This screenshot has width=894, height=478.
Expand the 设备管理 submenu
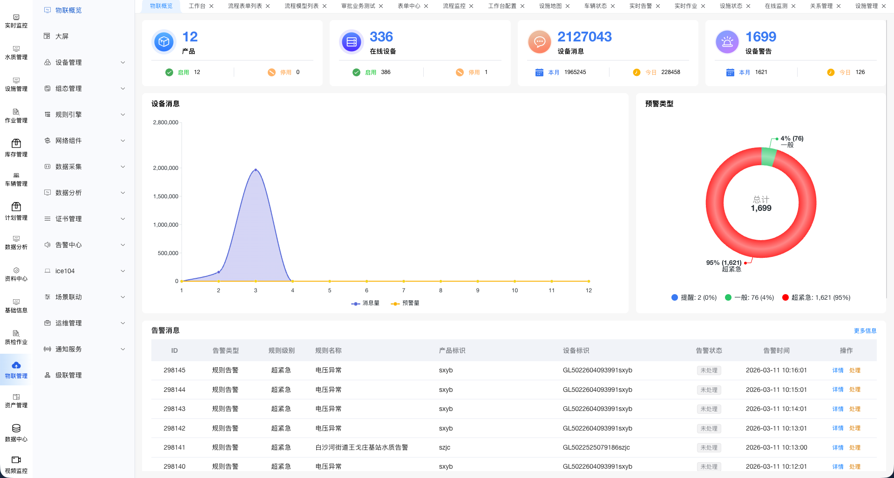tap(85, 62)
